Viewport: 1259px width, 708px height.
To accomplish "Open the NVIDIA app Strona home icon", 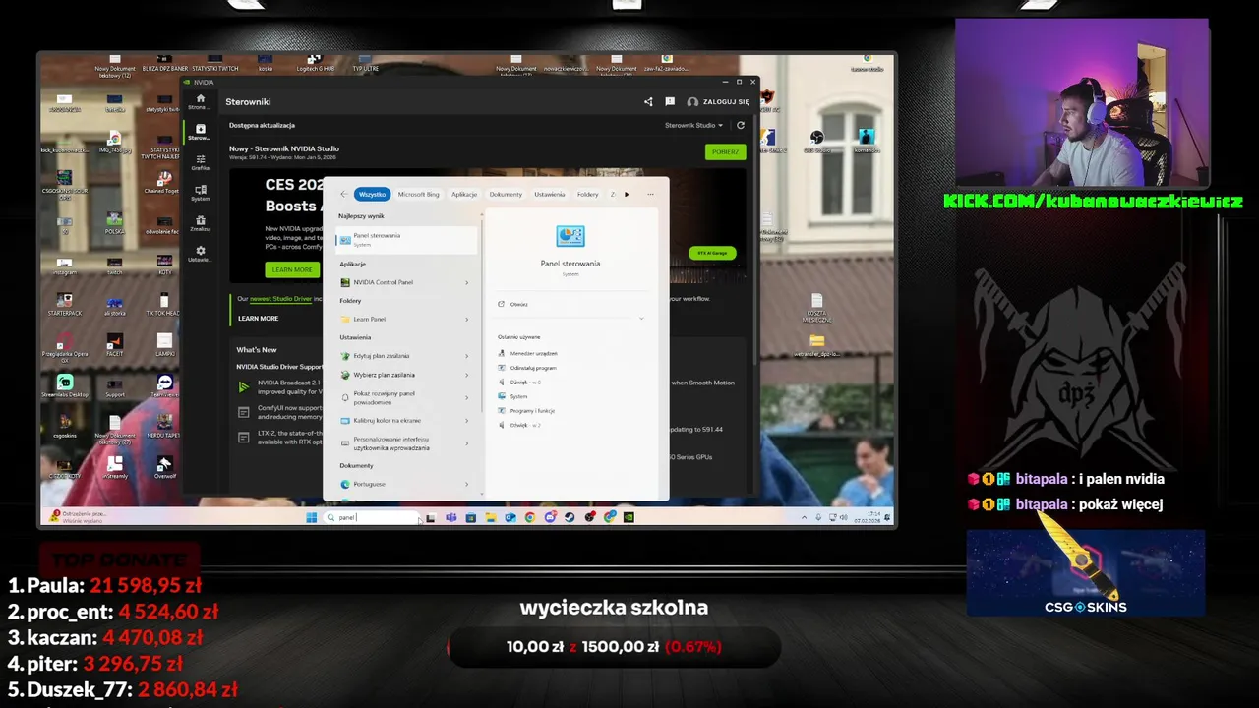I will (201, 101).
